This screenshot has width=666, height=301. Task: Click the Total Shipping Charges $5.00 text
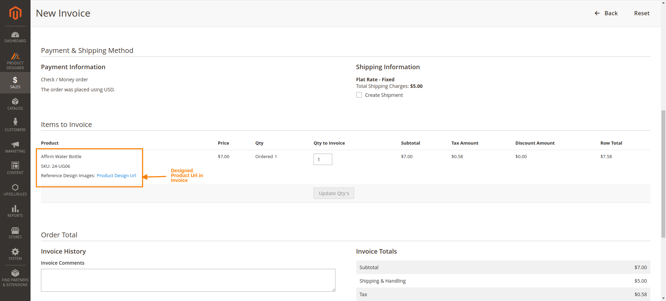point(389,86)
